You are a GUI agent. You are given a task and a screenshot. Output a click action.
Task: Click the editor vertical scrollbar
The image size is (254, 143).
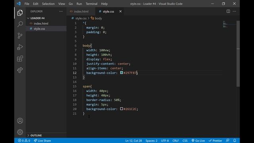(x=238, y=54)
